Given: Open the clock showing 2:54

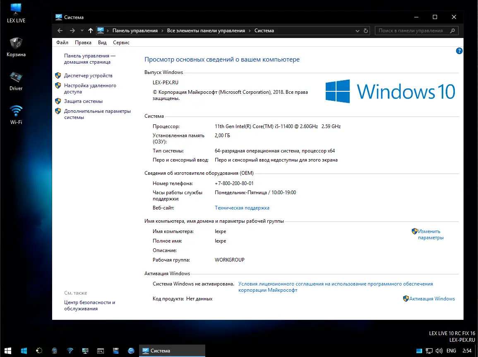Looking at the screenshot, I should pyautogui.click(x=467, y=351).
